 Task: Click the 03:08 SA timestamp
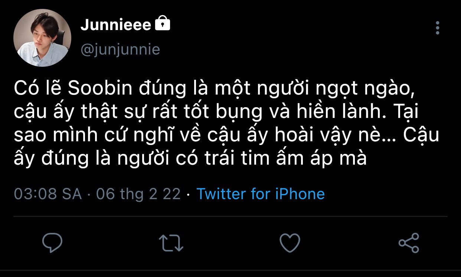(x=48, y=194)
